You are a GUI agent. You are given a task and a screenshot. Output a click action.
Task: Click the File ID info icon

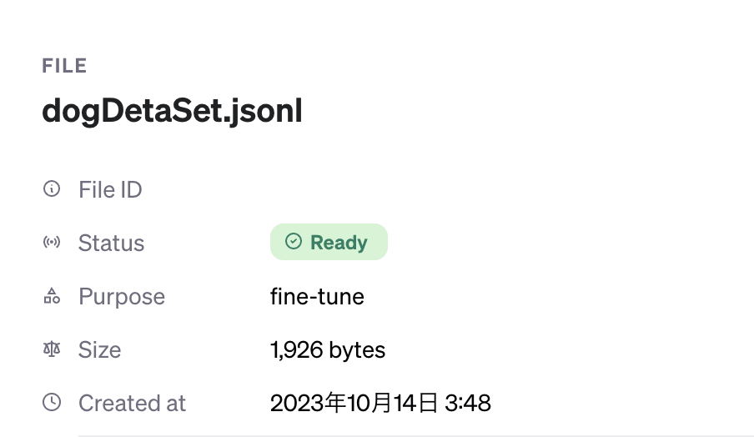52,189
